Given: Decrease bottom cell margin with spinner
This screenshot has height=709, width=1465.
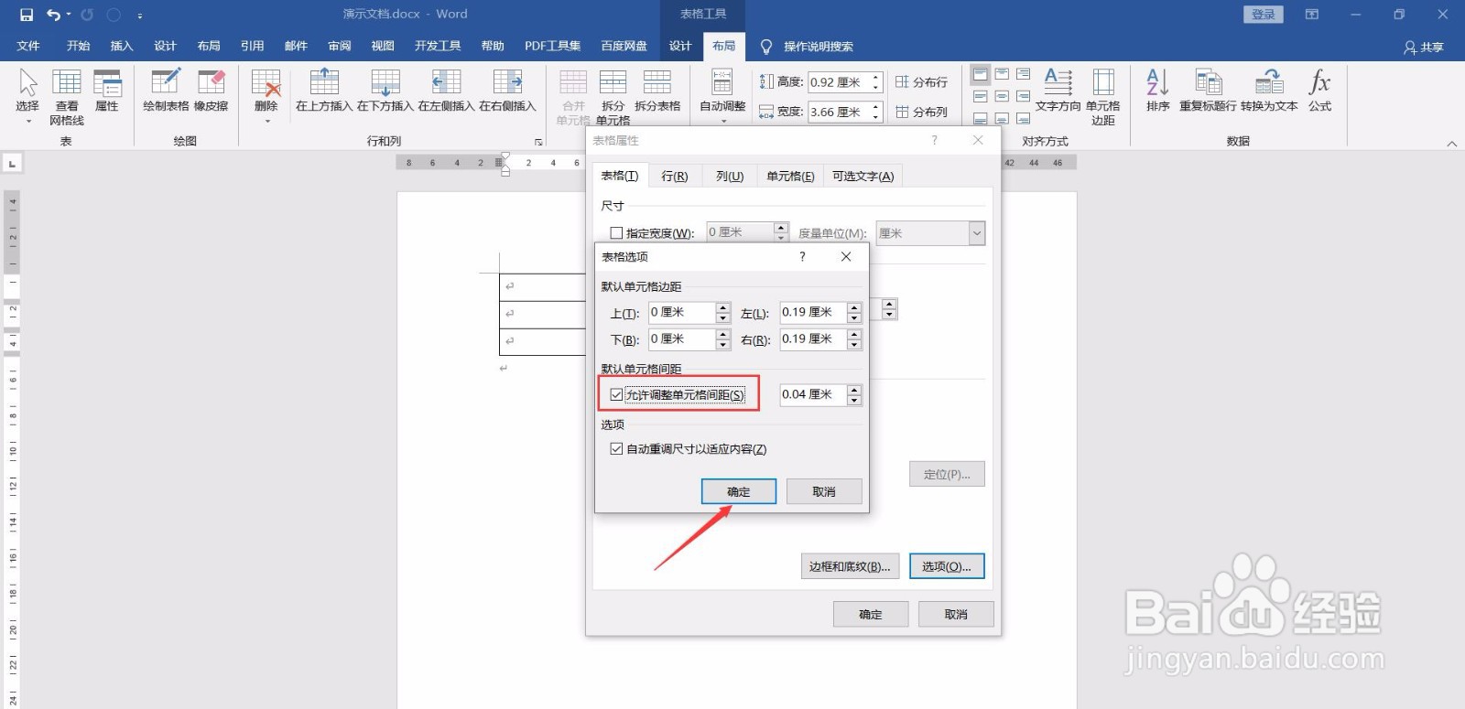Looking at the screenshot, I should (x=723, y=345).
